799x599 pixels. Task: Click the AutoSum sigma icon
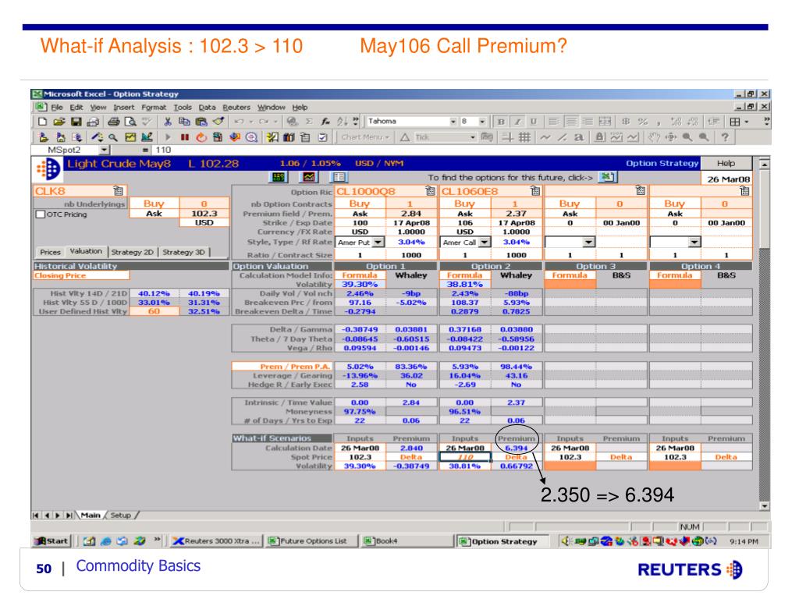point(309,122)
